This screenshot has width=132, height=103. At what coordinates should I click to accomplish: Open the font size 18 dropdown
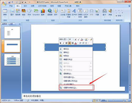pos(73,40)
